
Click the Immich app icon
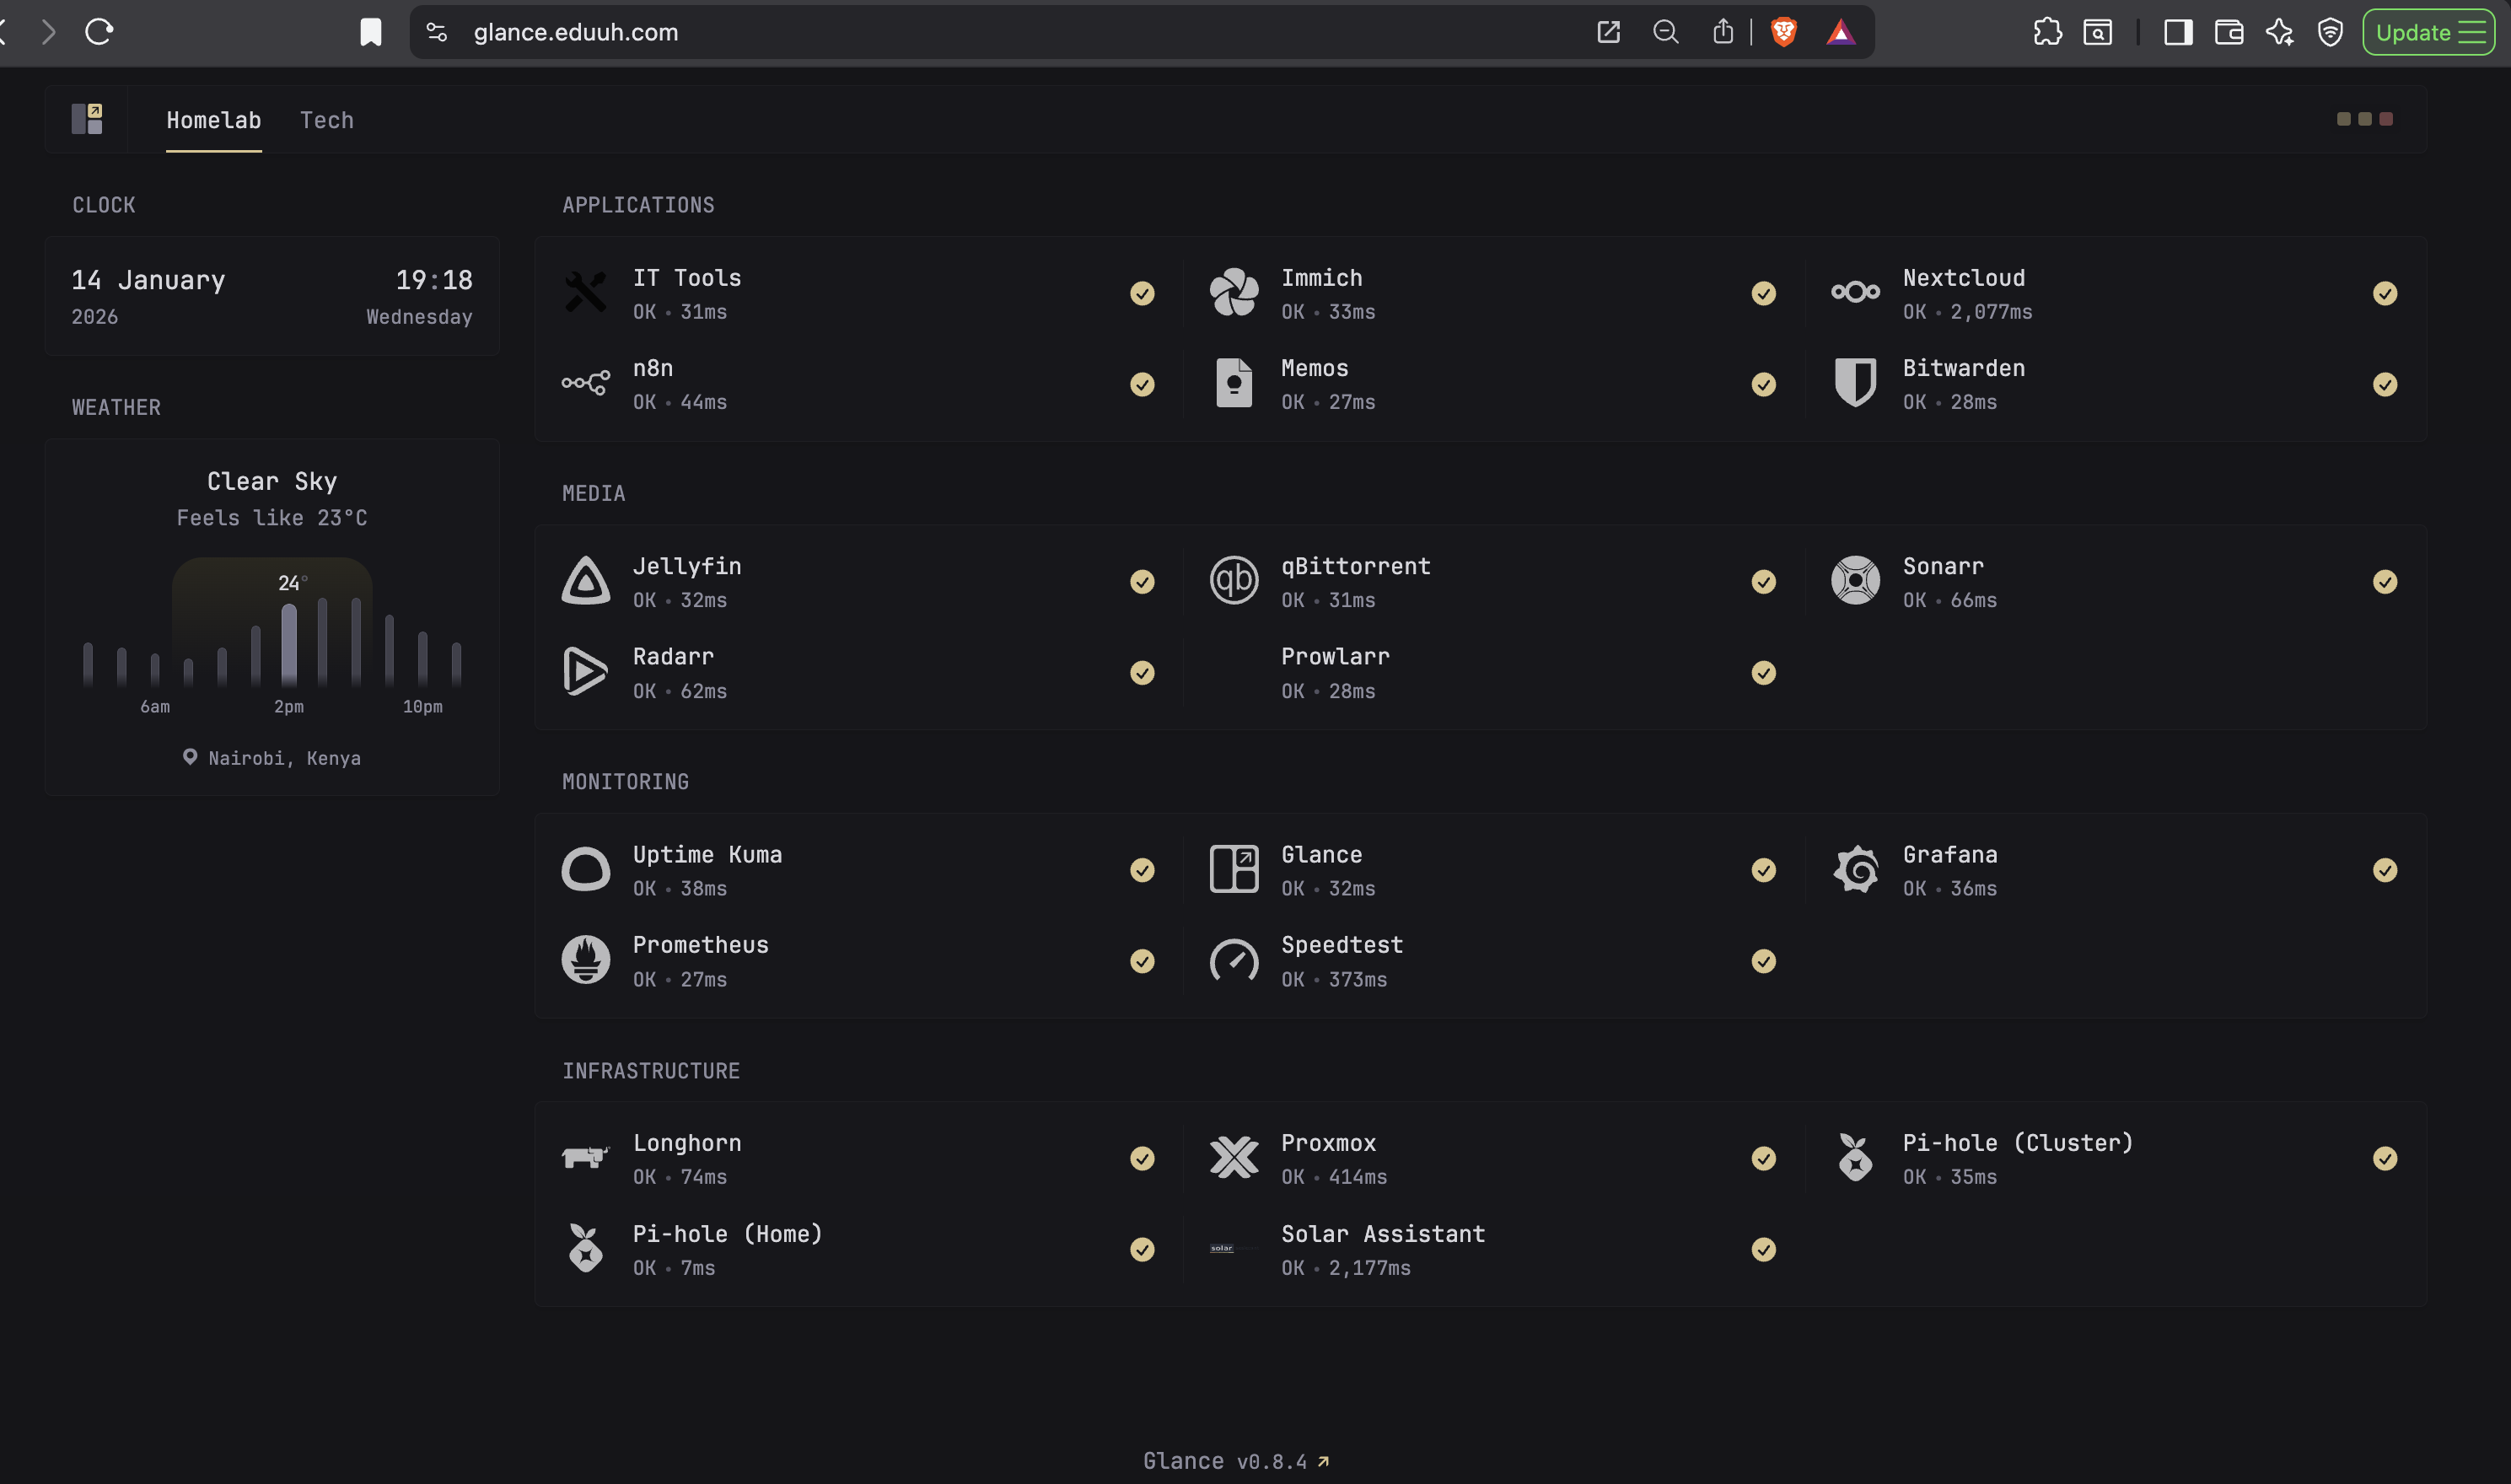[1233, 292]
